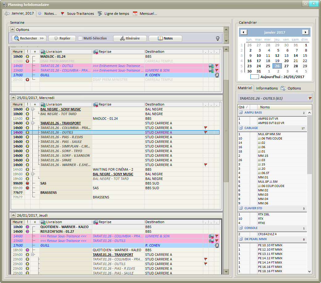Click the truck icon on the 14h00 Retour Sous-Traitance row
The width and height of the screenshot is (321, 283).
pos(211,236)
